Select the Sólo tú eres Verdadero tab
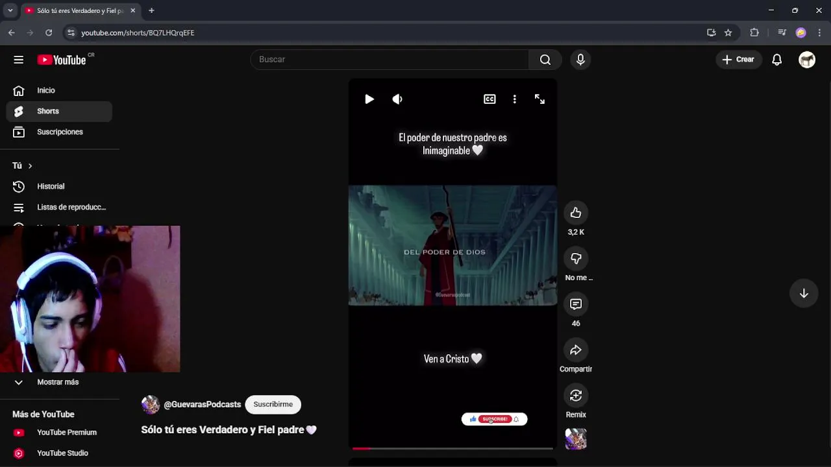Image resolution: width=831 pixels, height=467 pixels. coord(80,10)
